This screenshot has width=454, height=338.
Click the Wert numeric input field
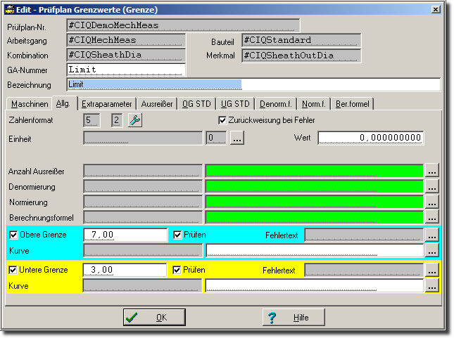coord(371,138)
